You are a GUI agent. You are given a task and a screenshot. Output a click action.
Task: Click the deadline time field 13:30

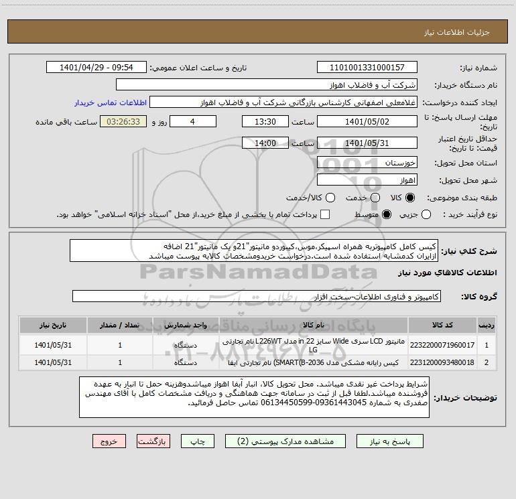[x=265, y=122]
